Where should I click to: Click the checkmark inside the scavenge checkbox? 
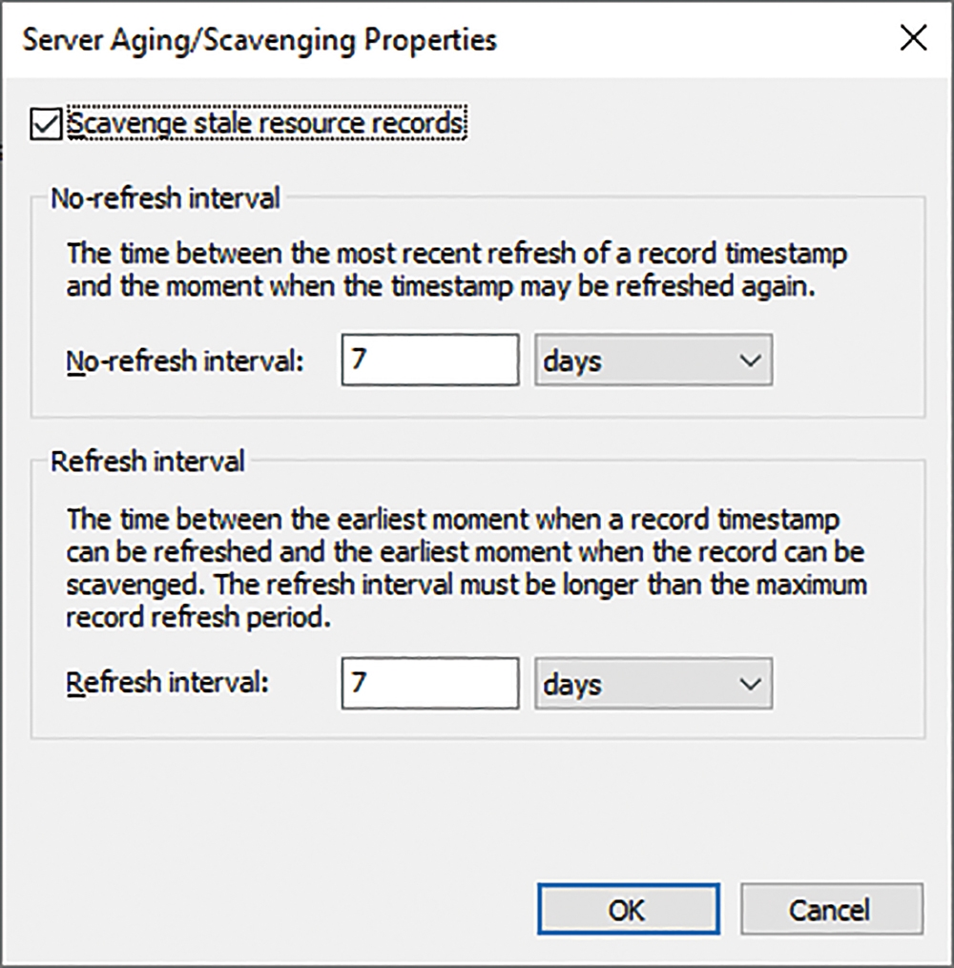(46, 124)
